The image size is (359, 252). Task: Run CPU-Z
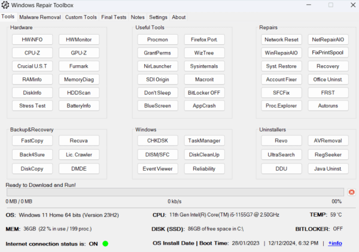(x=32, y=53)
